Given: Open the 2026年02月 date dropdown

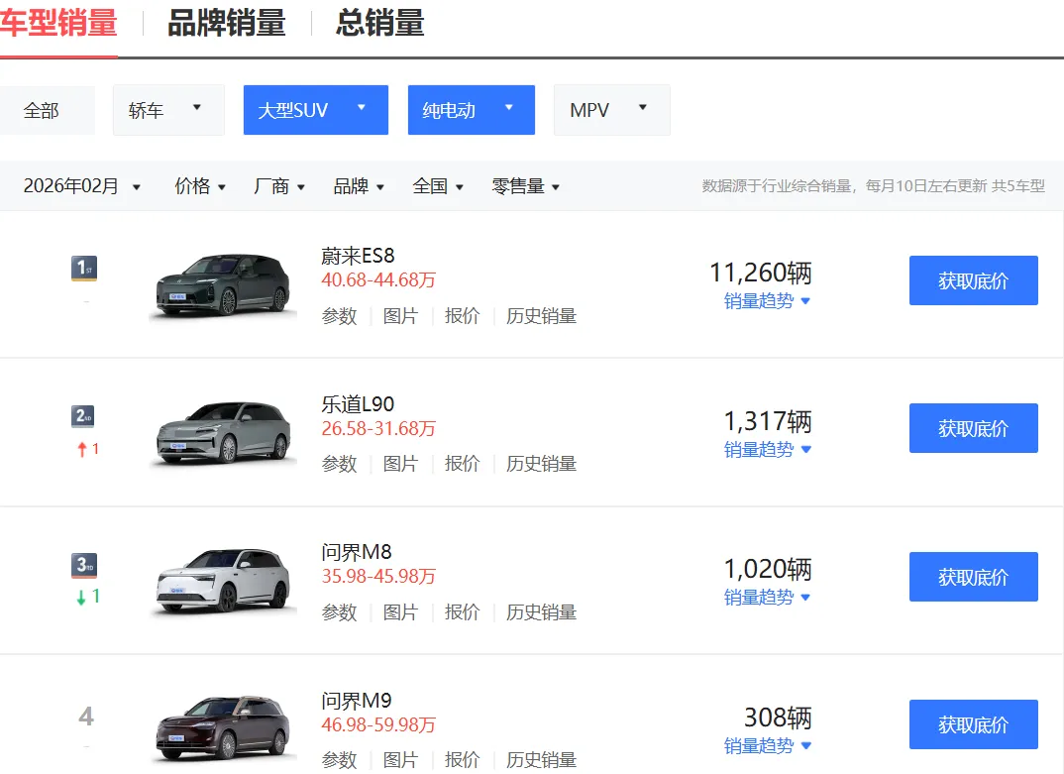Looking at the screenshot, I should [82, 186].
